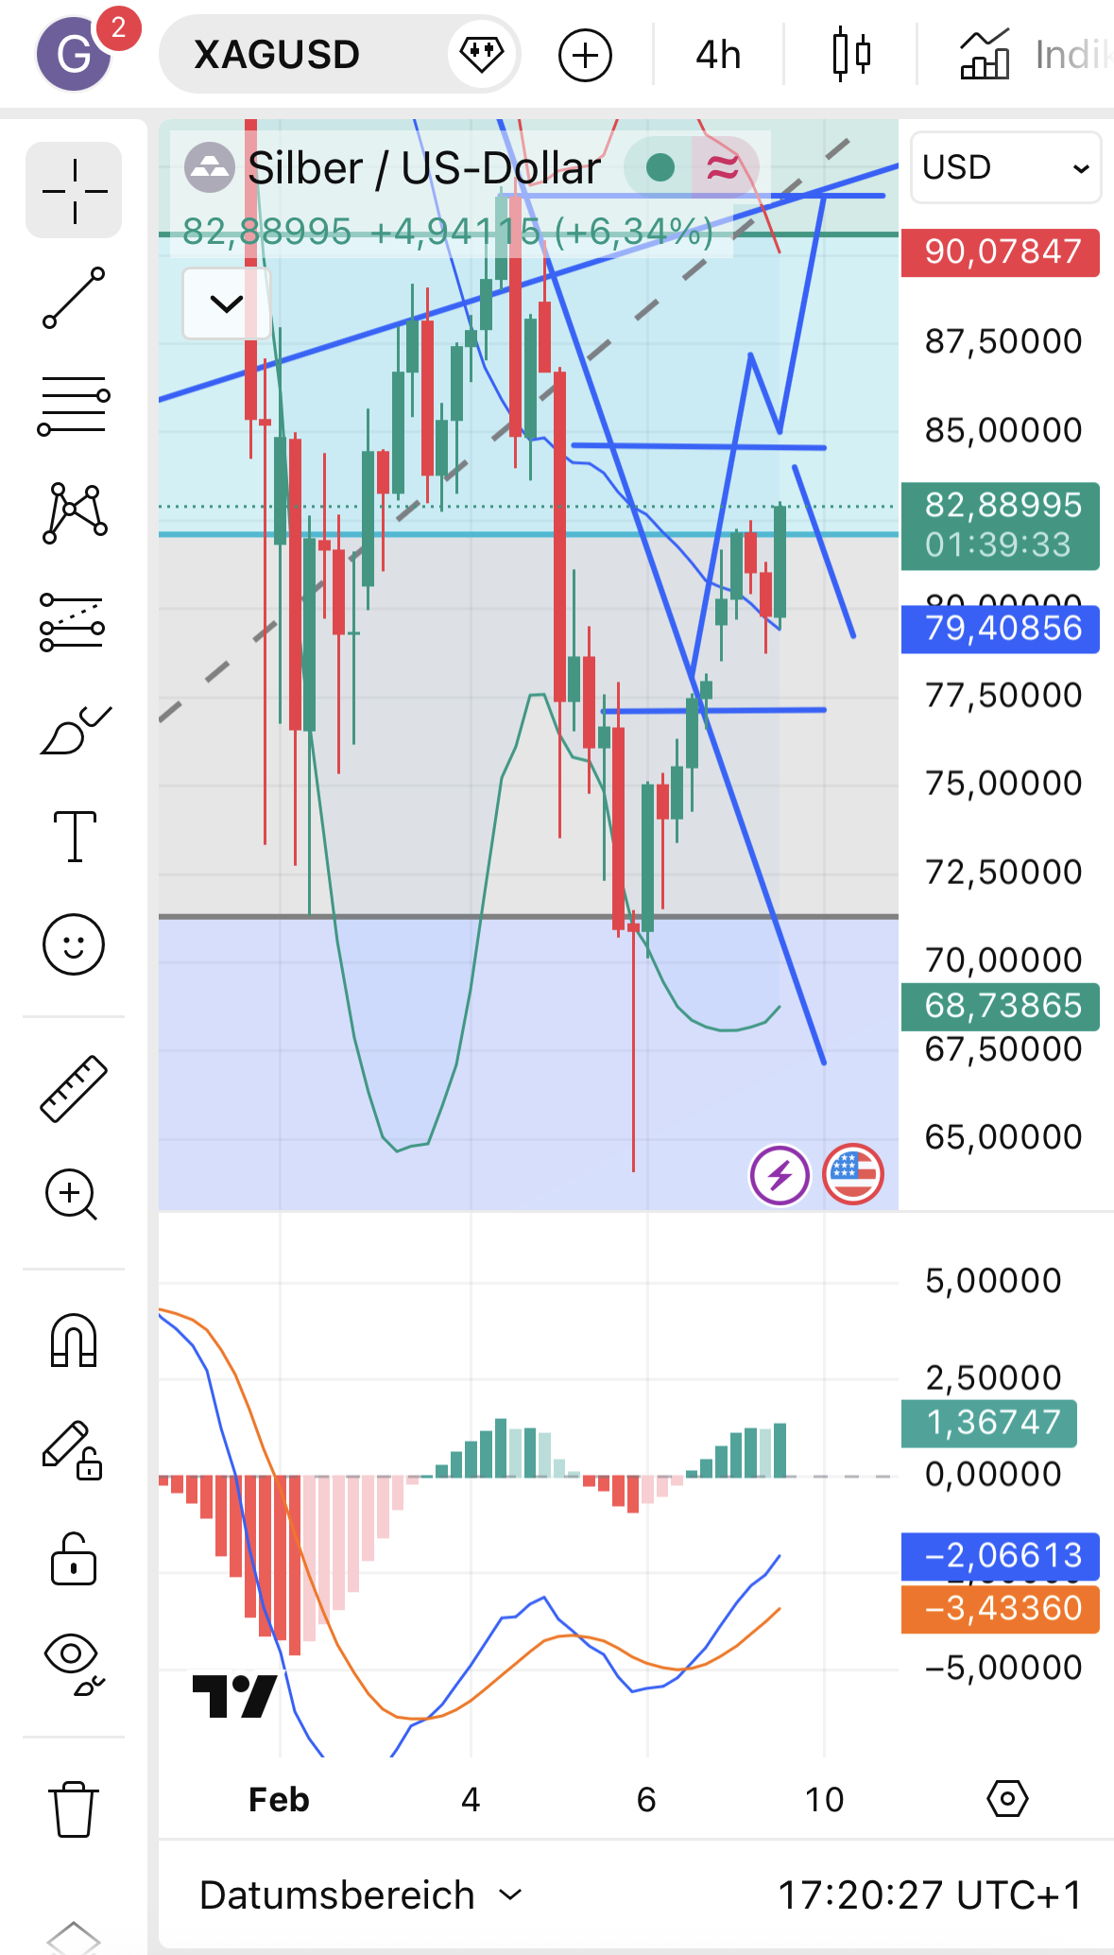This screenshot has height=1955, width=1114.
Task: Delete drawings with the trash icon
Action: [74, 1808]
